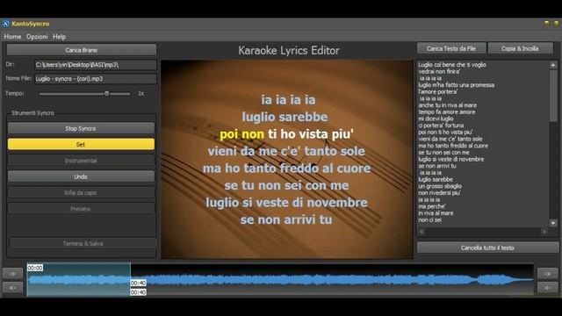Click the Copia & Incolla button
This screenshot has width=562, height=316.
pos(520,48)
